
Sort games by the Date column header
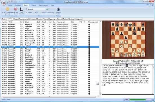click(x=72, y=22)
